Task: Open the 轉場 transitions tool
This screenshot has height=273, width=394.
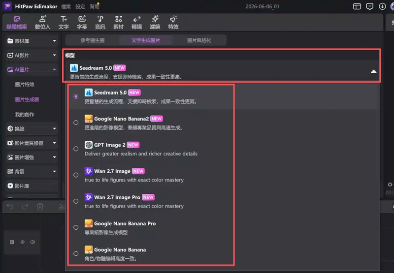Action: [137, 22]
